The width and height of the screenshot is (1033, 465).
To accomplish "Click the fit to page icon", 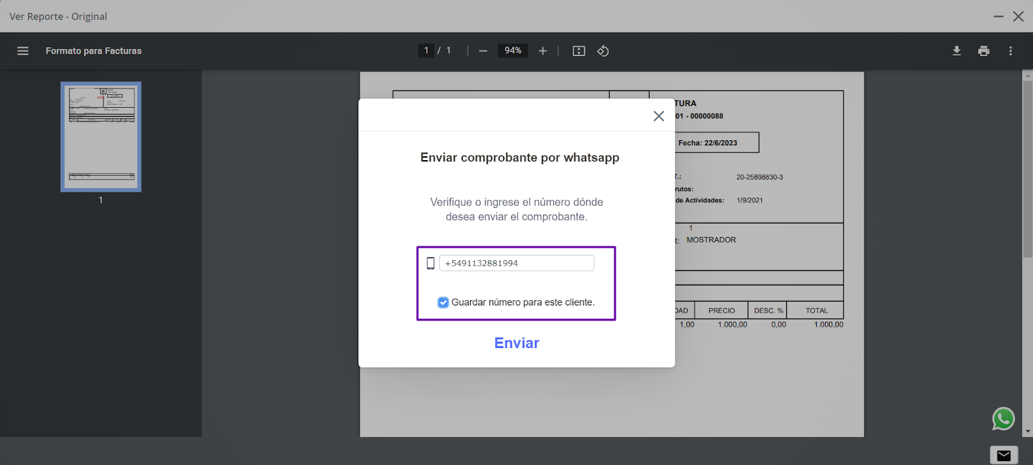I will [579, 51].
